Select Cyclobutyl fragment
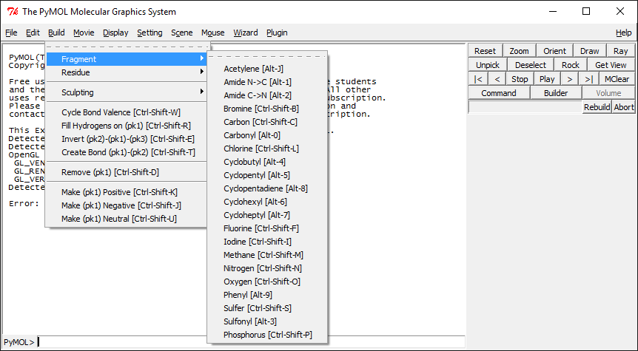This screenshot has height=351, width=638. click(267, 162)
